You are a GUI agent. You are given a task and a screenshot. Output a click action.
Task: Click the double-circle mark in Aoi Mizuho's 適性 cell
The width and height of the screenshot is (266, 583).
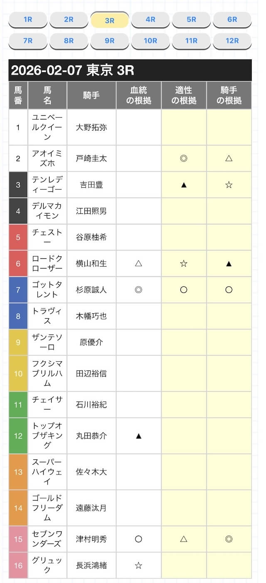184,159
